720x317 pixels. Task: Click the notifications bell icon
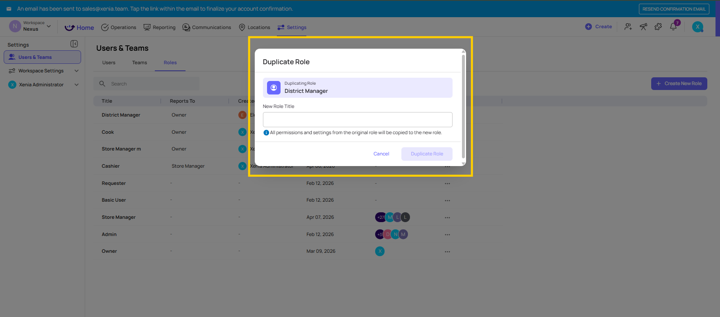pos(673,27)
